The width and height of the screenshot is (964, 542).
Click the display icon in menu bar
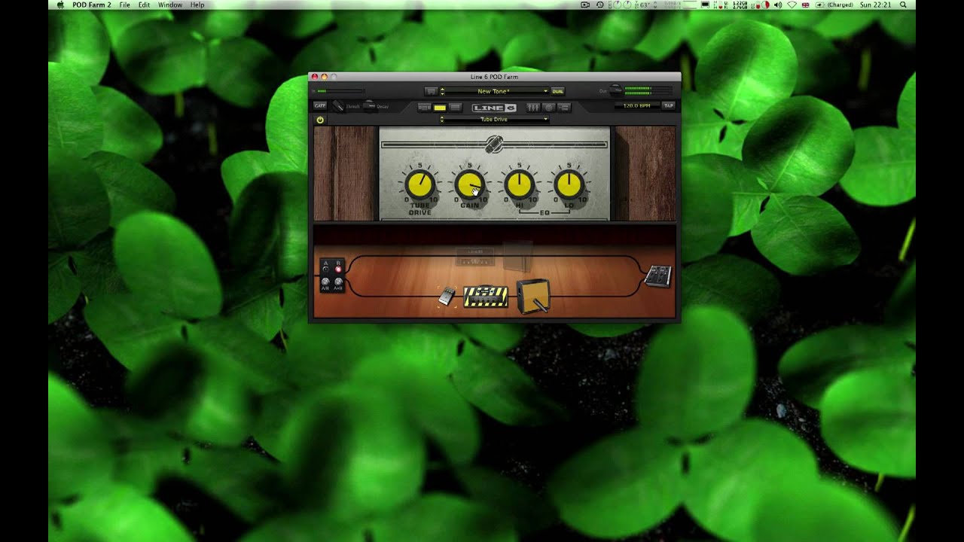coord(706,5)
